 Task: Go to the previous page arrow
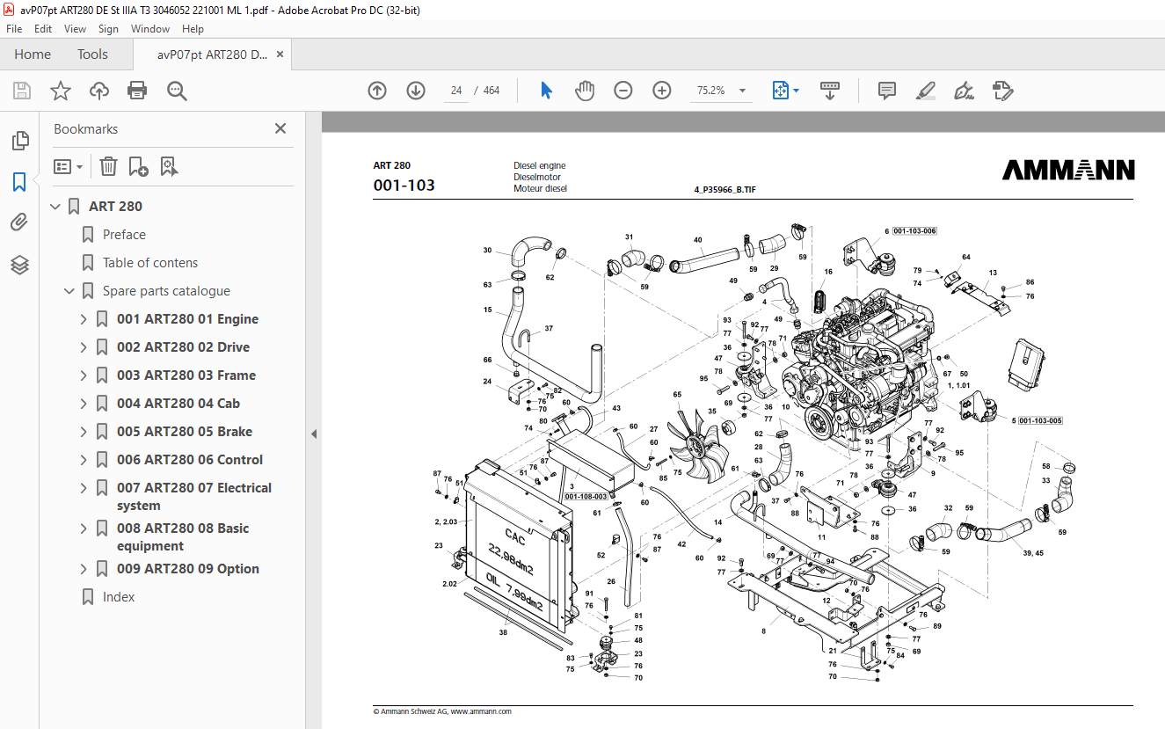pos(377,91)
